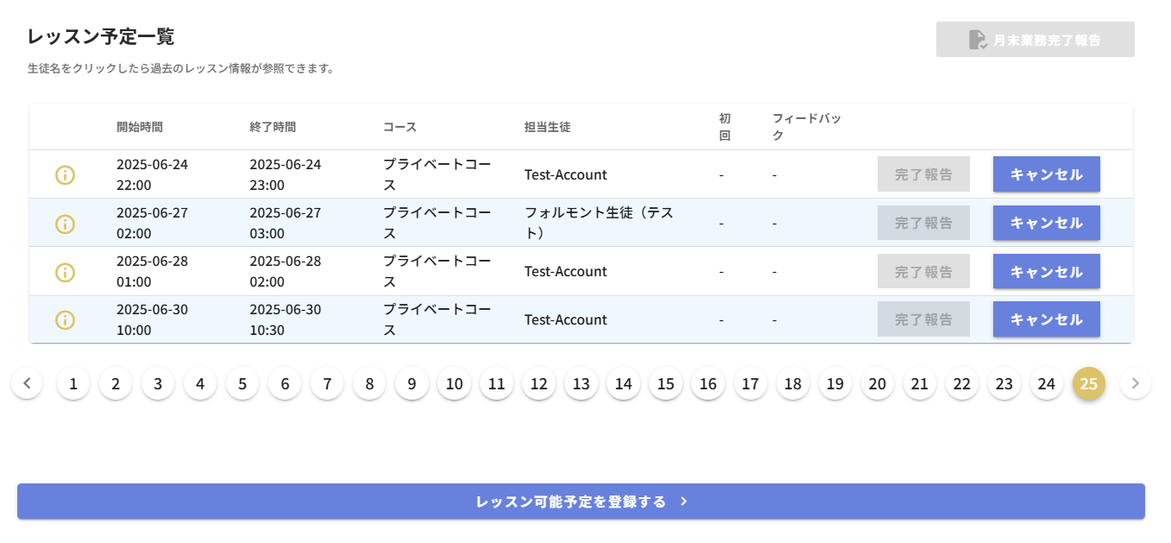Click document icon on 月末業務完了報告 button
Image resolution: width=1171 pixels, height=543 pixels.
coord(978,40)
